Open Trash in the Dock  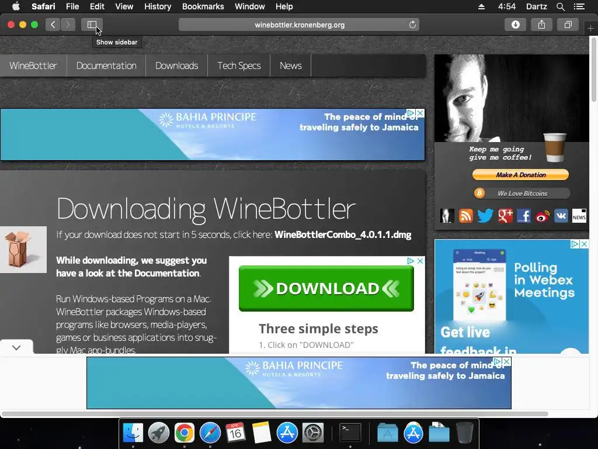click(x=464, y=433)
